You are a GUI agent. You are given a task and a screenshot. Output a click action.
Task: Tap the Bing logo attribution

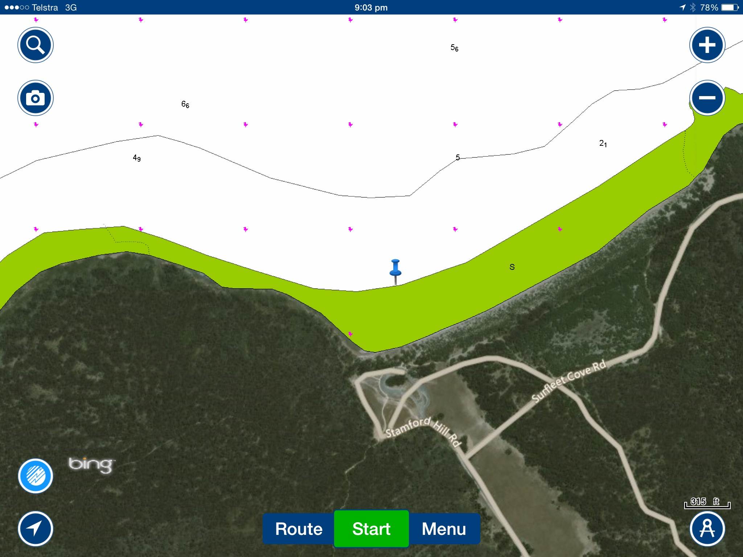click(x=91, y=465)
